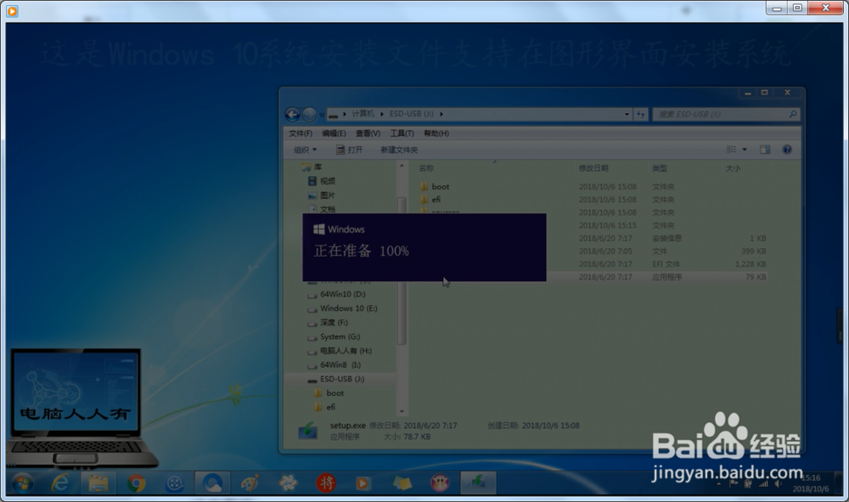Open the view options dropdown arrow
The width and height of the screenshot is (849, 502).
745,149
